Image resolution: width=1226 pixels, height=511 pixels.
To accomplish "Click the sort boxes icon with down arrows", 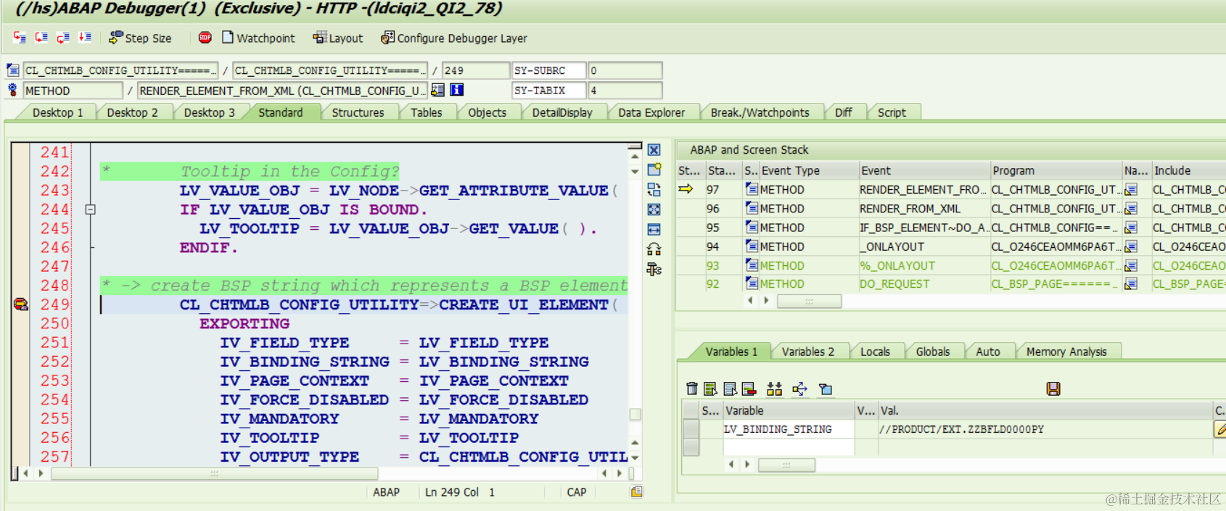I will click(775, 389).
